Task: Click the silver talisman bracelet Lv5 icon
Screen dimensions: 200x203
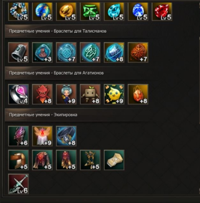Action: 18,53
